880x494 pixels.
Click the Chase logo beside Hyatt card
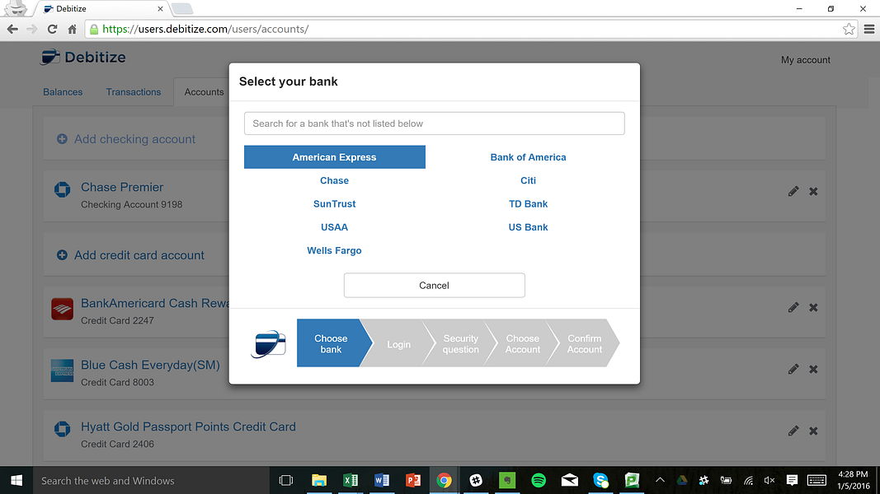tap(63, 429)
